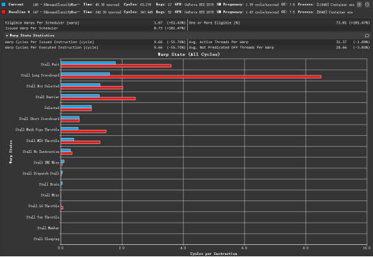Click 'Avg. Not Predicated Off Threads Per Warp'
Image resolution: width=373 pixels, height=257 pixels.
[231, 48]
